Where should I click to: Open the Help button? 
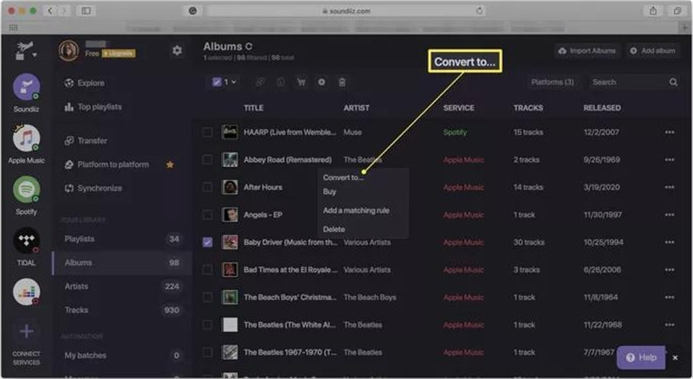[641, 357]
